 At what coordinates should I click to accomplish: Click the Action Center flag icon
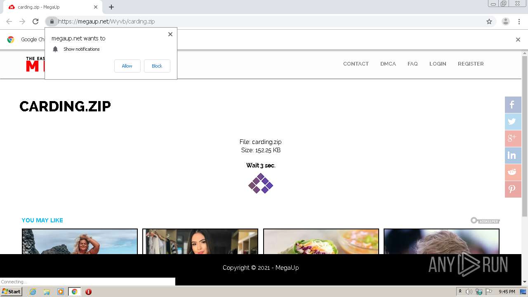pos(489,292)
